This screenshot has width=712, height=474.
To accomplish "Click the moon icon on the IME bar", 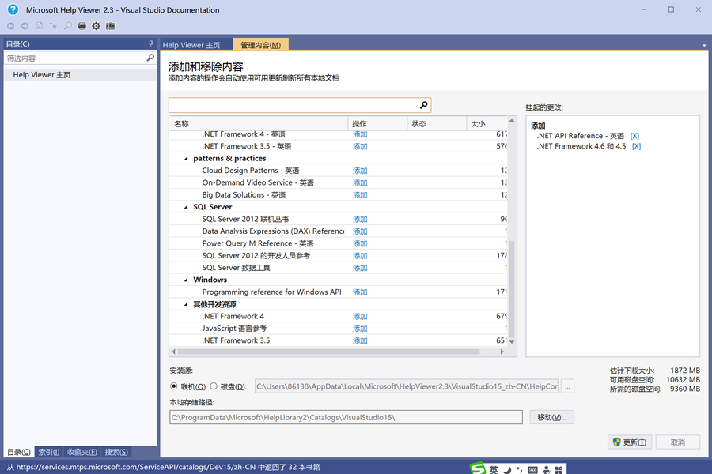I will click(508, 470).
